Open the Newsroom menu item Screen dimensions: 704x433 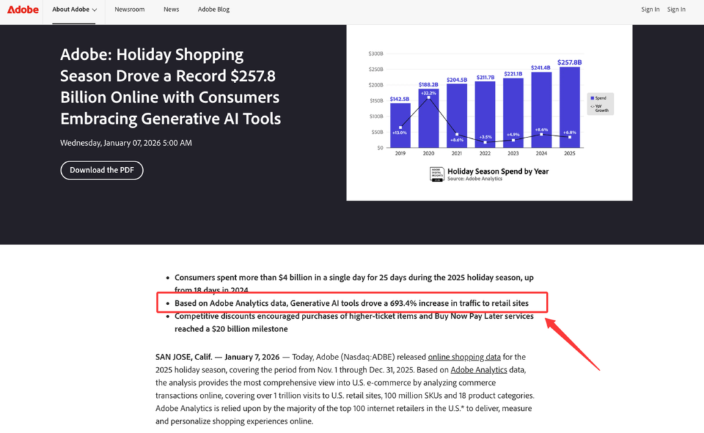click(x=129, y=10)
